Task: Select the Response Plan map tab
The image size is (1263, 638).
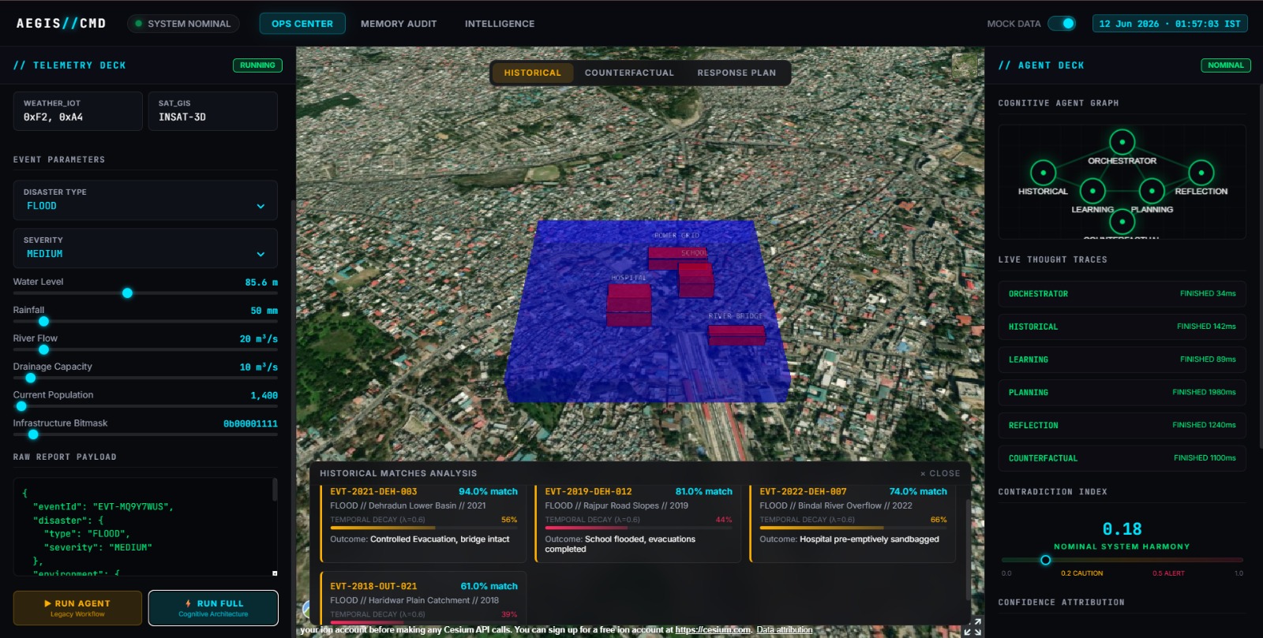Action: pyautogui.click(x=736, y=73)
